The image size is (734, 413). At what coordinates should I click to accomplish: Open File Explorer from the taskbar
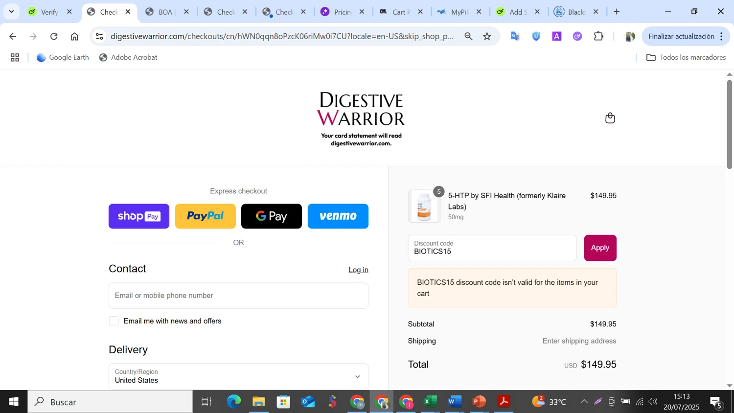click(258, 402)
